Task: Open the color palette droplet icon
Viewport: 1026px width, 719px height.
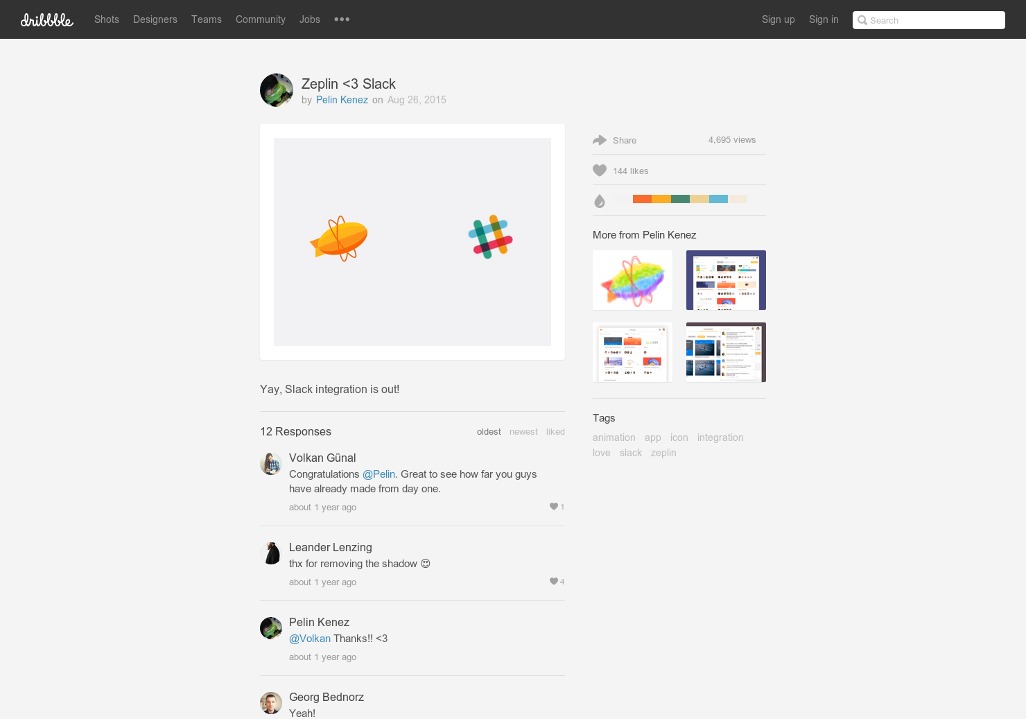Action: (600, 200)
